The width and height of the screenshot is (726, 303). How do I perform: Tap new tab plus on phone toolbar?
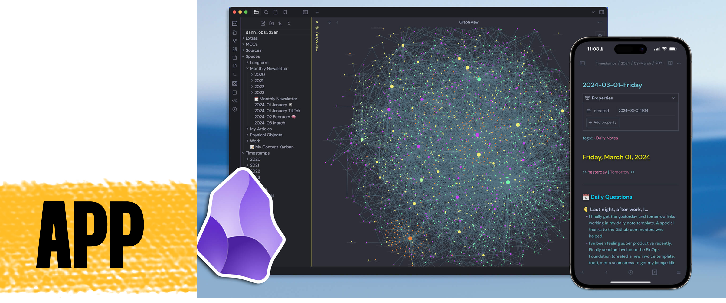click(x=630, y=272)
